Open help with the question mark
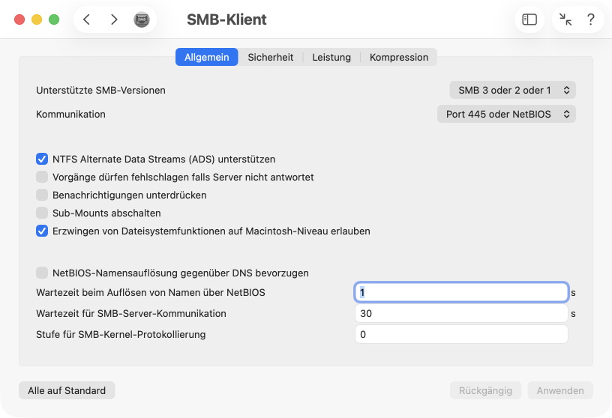612x418 pixels. (x=591, y=19)
